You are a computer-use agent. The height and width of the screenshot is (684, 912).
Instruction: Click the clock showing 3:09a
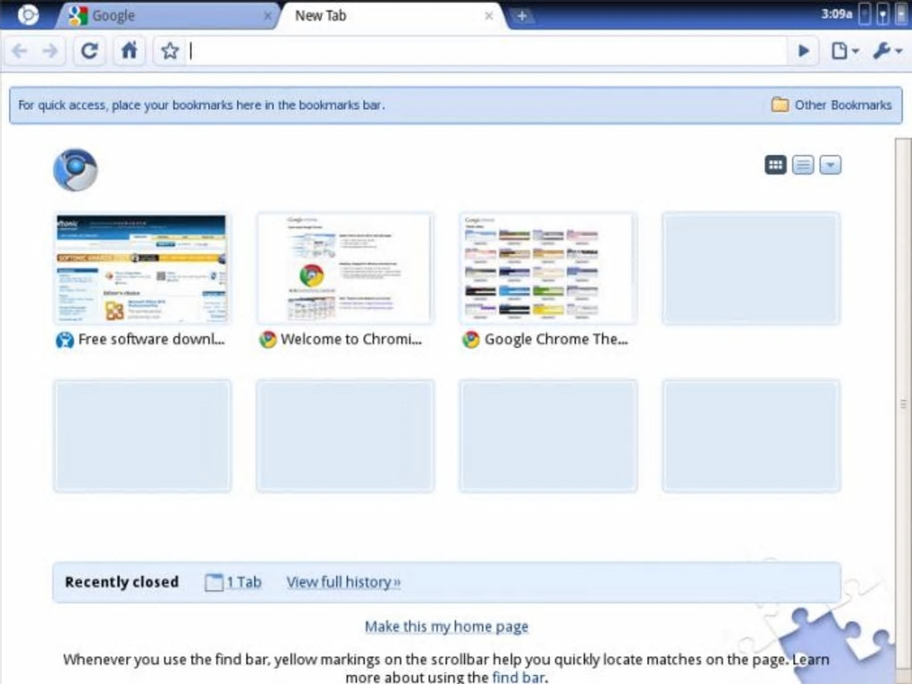click(x=836, y=14)
